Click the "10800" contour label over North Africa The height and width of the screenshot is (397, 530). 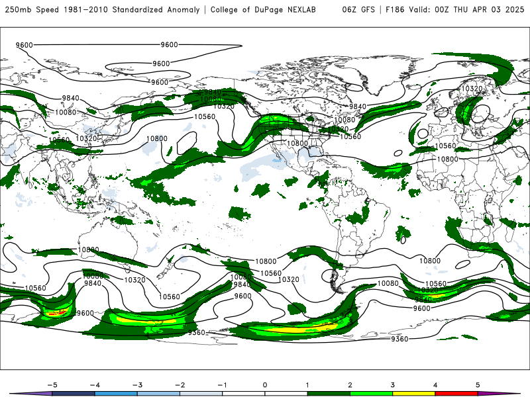tap(447, 159)
